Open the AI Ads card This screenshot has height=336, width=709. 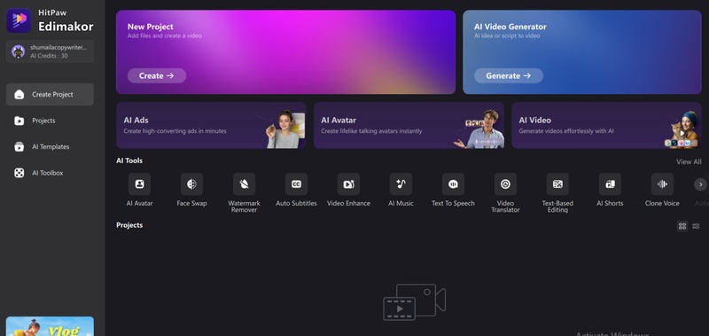211,125
